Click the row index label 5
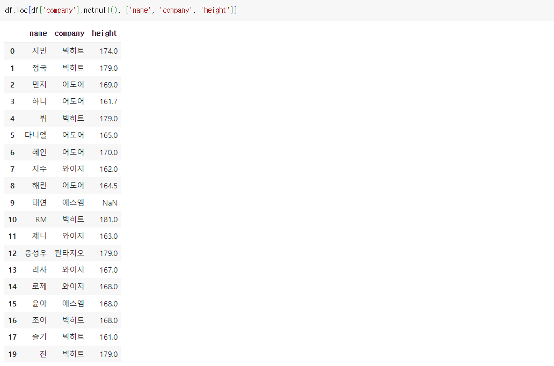Viewport: 554px width, 366px height. [x=12, y=135]
